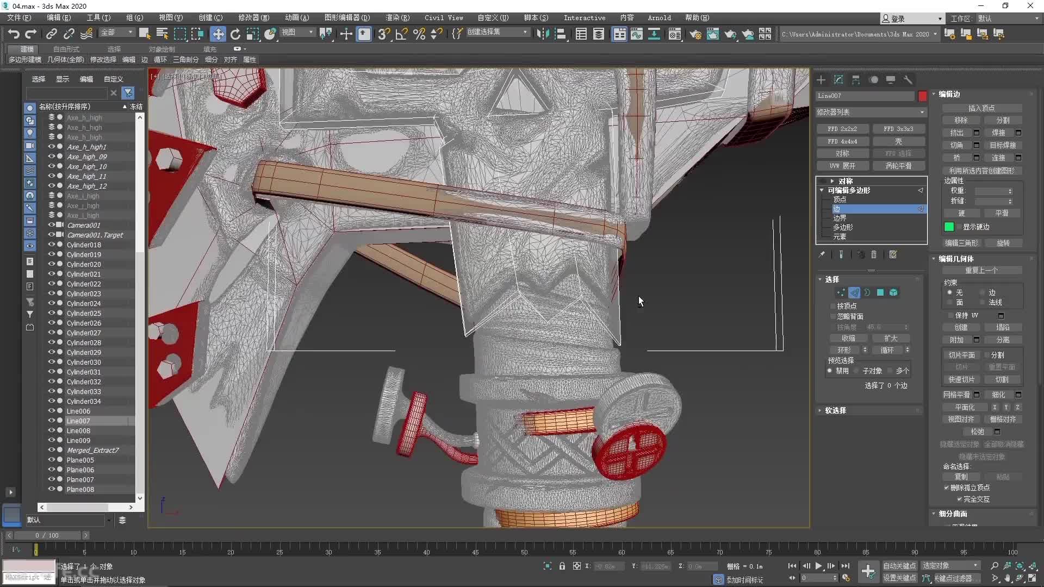The image size is (1044, 587).
Task: Click the Mirror tool icon
Action: [x=543, y=34]
